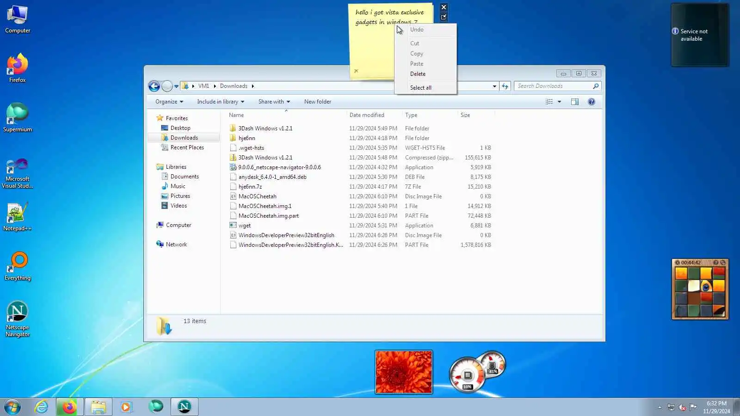740x416 pixels.
Task: Expand the breadcrumb arrow after Downloads
Action: 253,86
